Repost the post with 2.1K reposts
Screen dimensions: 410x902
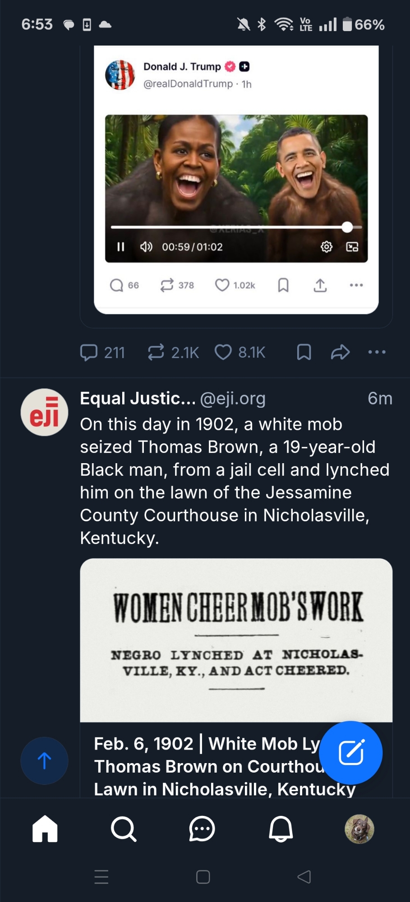coord(156,352)
